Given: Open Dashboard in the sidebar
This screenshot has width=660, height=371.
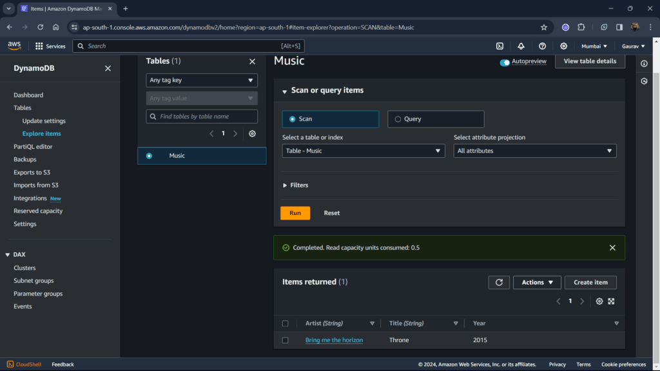Looking at the screenshot, I should (x=28, y=95).
